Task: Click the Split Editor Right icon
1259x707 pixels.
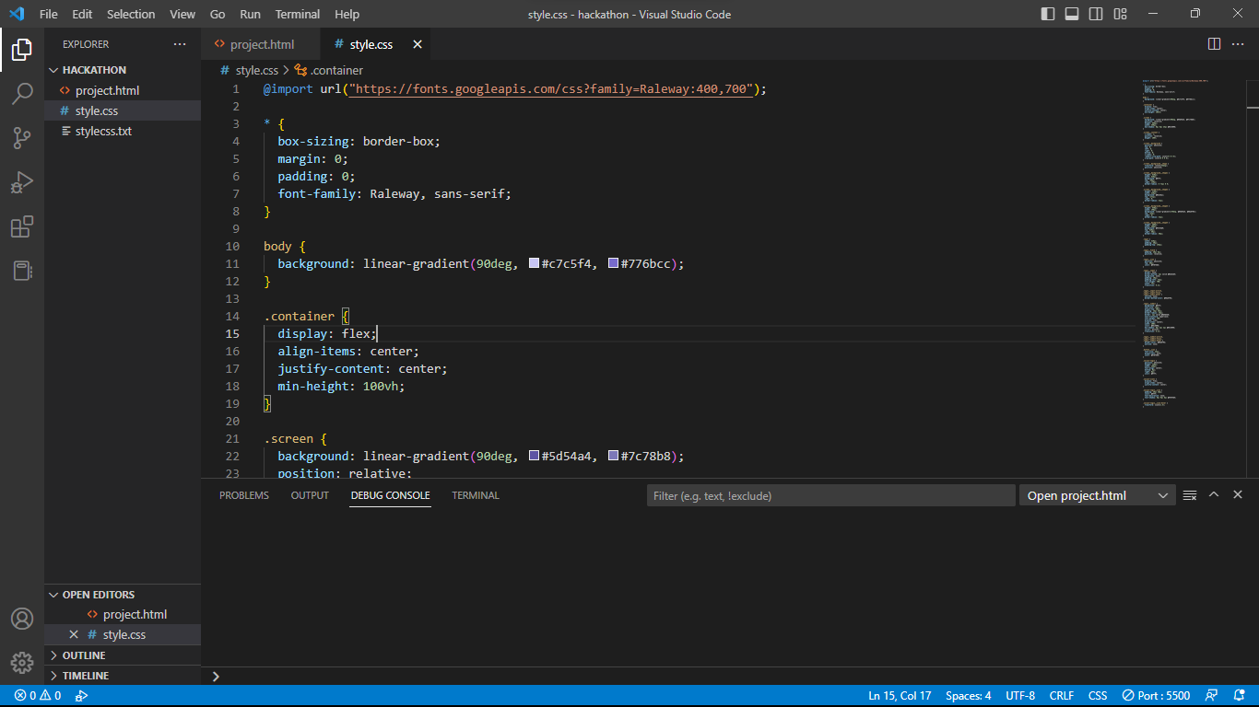Action: click(x=1214, y=44)
